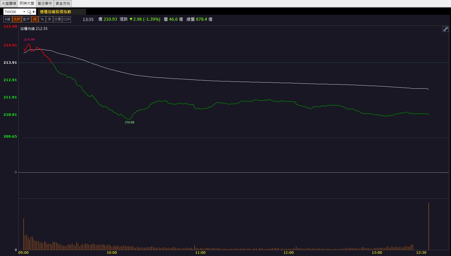The height and width of the screenshot is (256, 451).
Task: Click the 214.99 high marker on chart
Action: point(29,39)
